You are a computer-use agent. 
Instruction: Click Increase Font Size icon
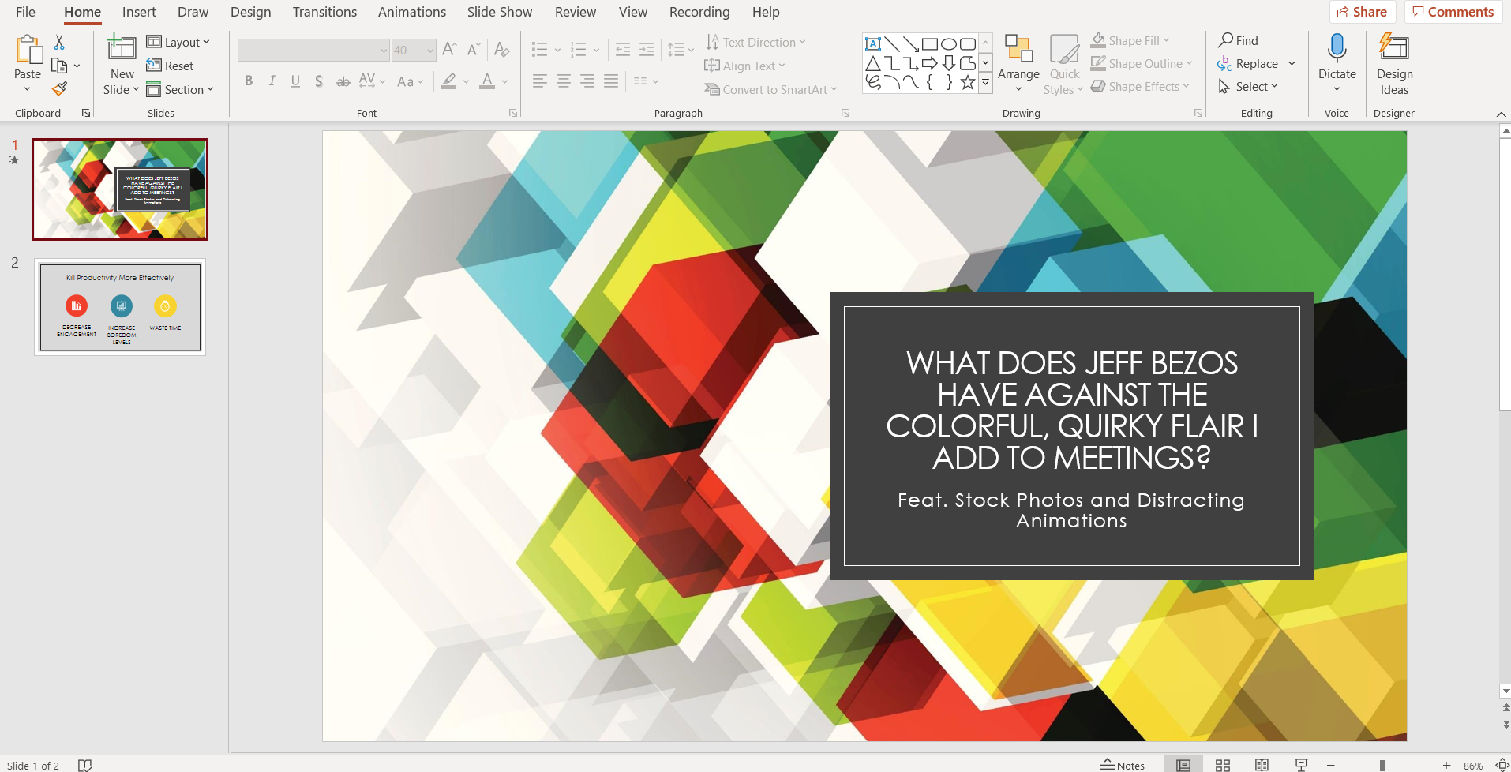coord(449,50)
